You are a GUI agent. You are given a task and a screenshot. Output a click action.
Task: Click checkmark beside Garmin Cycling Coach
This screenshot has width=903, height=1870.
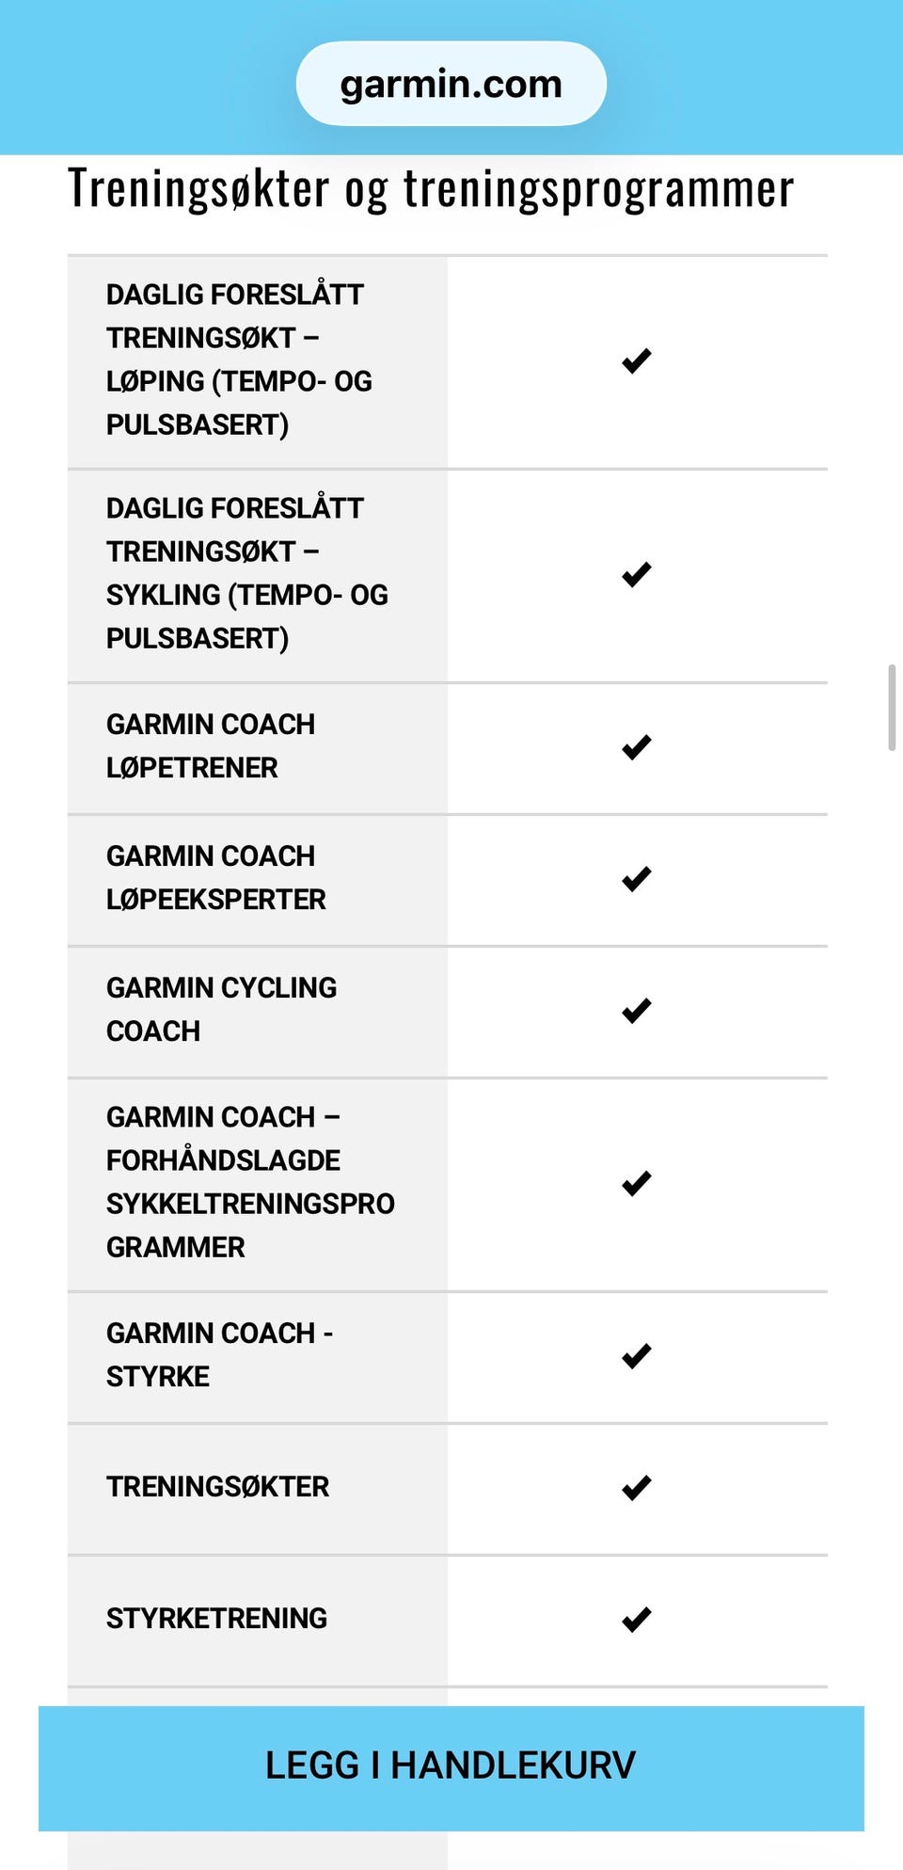(x=637, y=1011)
